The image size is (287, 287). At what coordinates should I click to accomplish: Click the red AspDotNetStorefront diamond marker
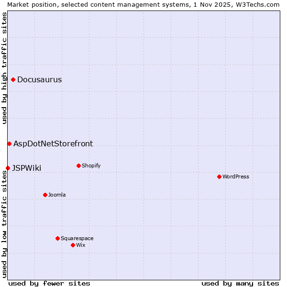tap(9, 143)
